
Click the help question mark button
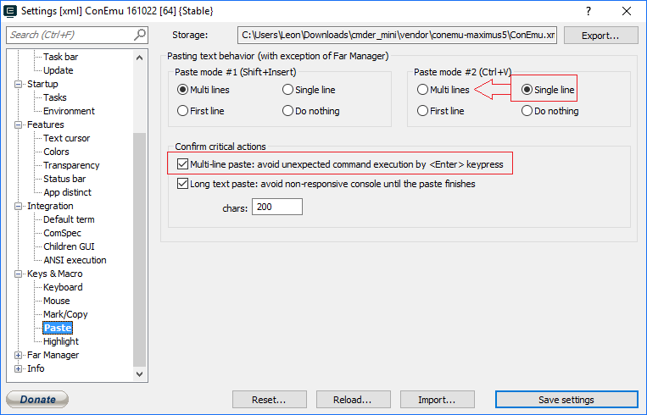(588, 11)
